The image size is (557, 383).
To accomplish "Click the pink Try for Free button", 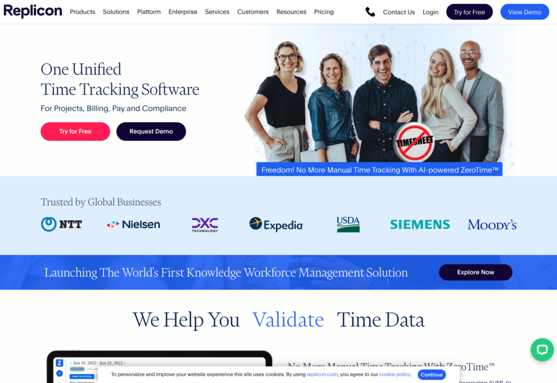I will pos(75,132).
